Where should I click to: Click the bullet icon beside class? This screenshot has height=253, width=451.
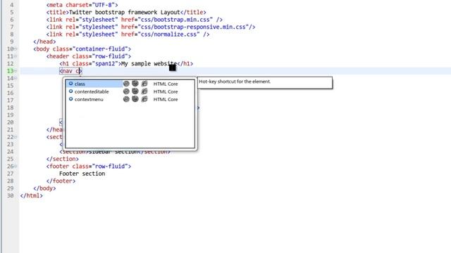70,84
